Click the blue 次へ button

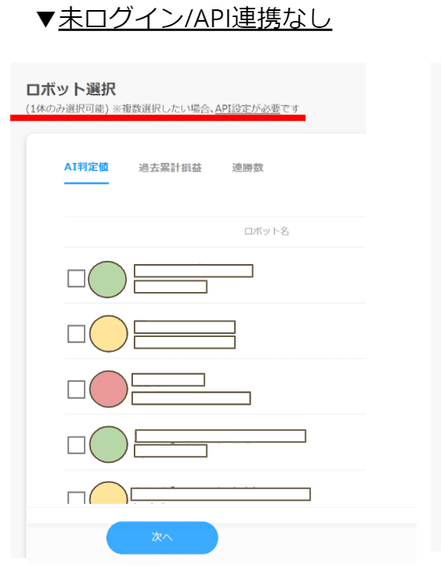[163, 537]
